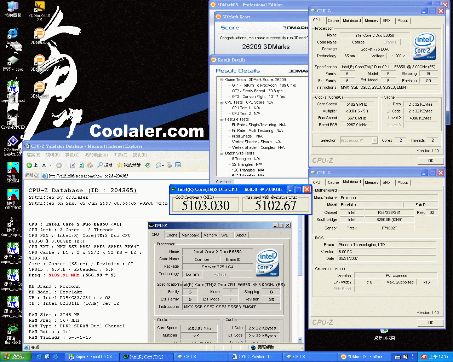Switch to SPD tab in CPU-Z Processor window
Screen dimensions: 453x362
pyautogui.click(x=386, y=21)
